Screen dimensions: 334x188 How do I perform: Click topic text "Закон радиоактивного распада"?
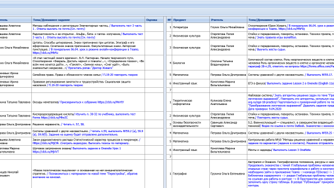pyautogui.click(x=53, y=139)
